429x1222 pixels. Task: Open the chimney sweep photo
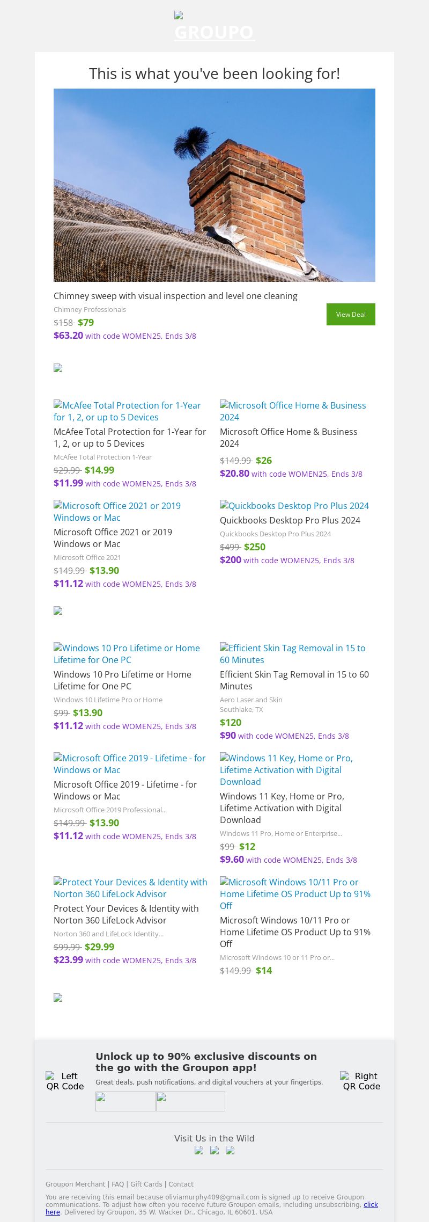tap(214, 185)
